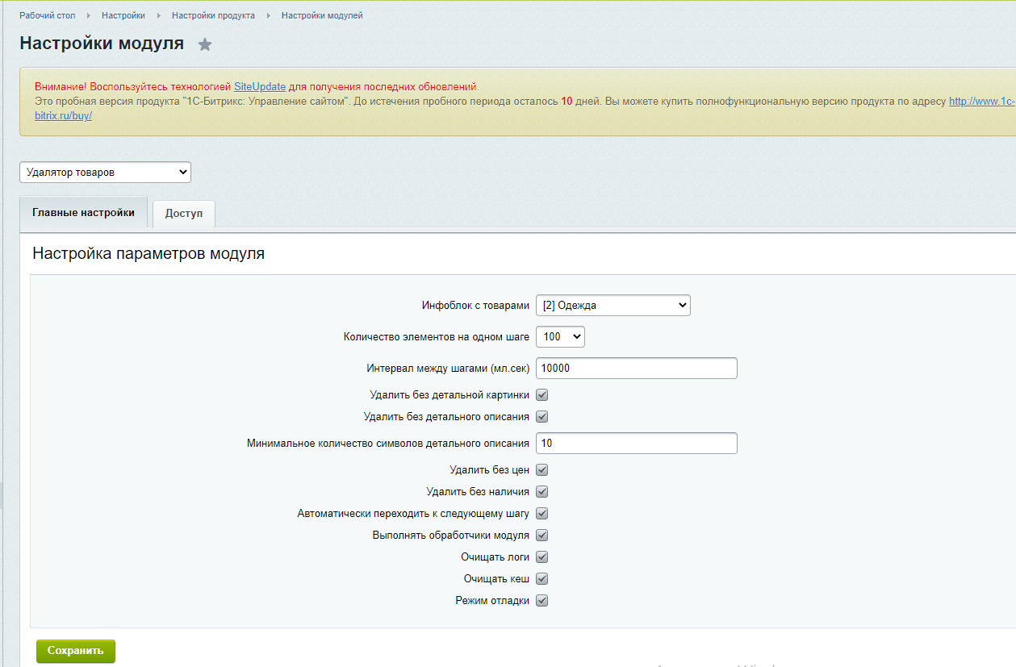
Task: Go to 'Рабочий стол' breadcrumb
Action: click(x=48, y=15)
